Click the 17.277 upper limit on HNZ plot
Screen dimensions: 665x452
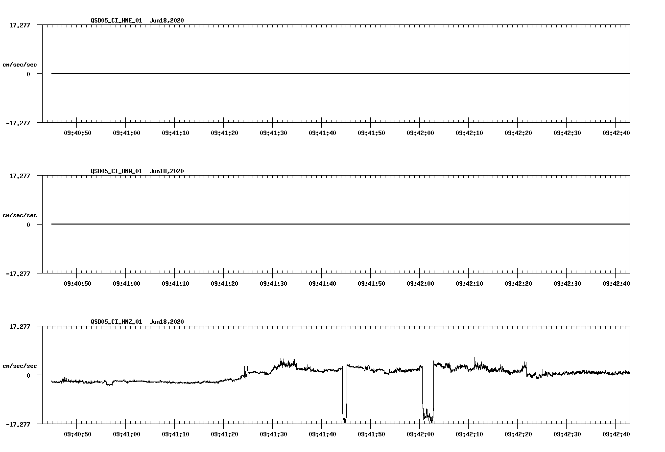[x=20, y=326]
